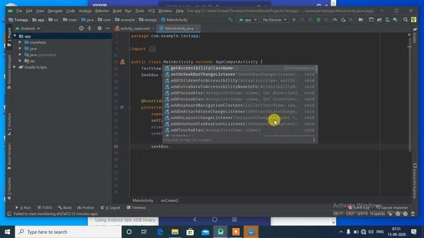The height and width of the screenshot is (238, 424).
Task: Click the Windows Start button
Action: (7, 232)
